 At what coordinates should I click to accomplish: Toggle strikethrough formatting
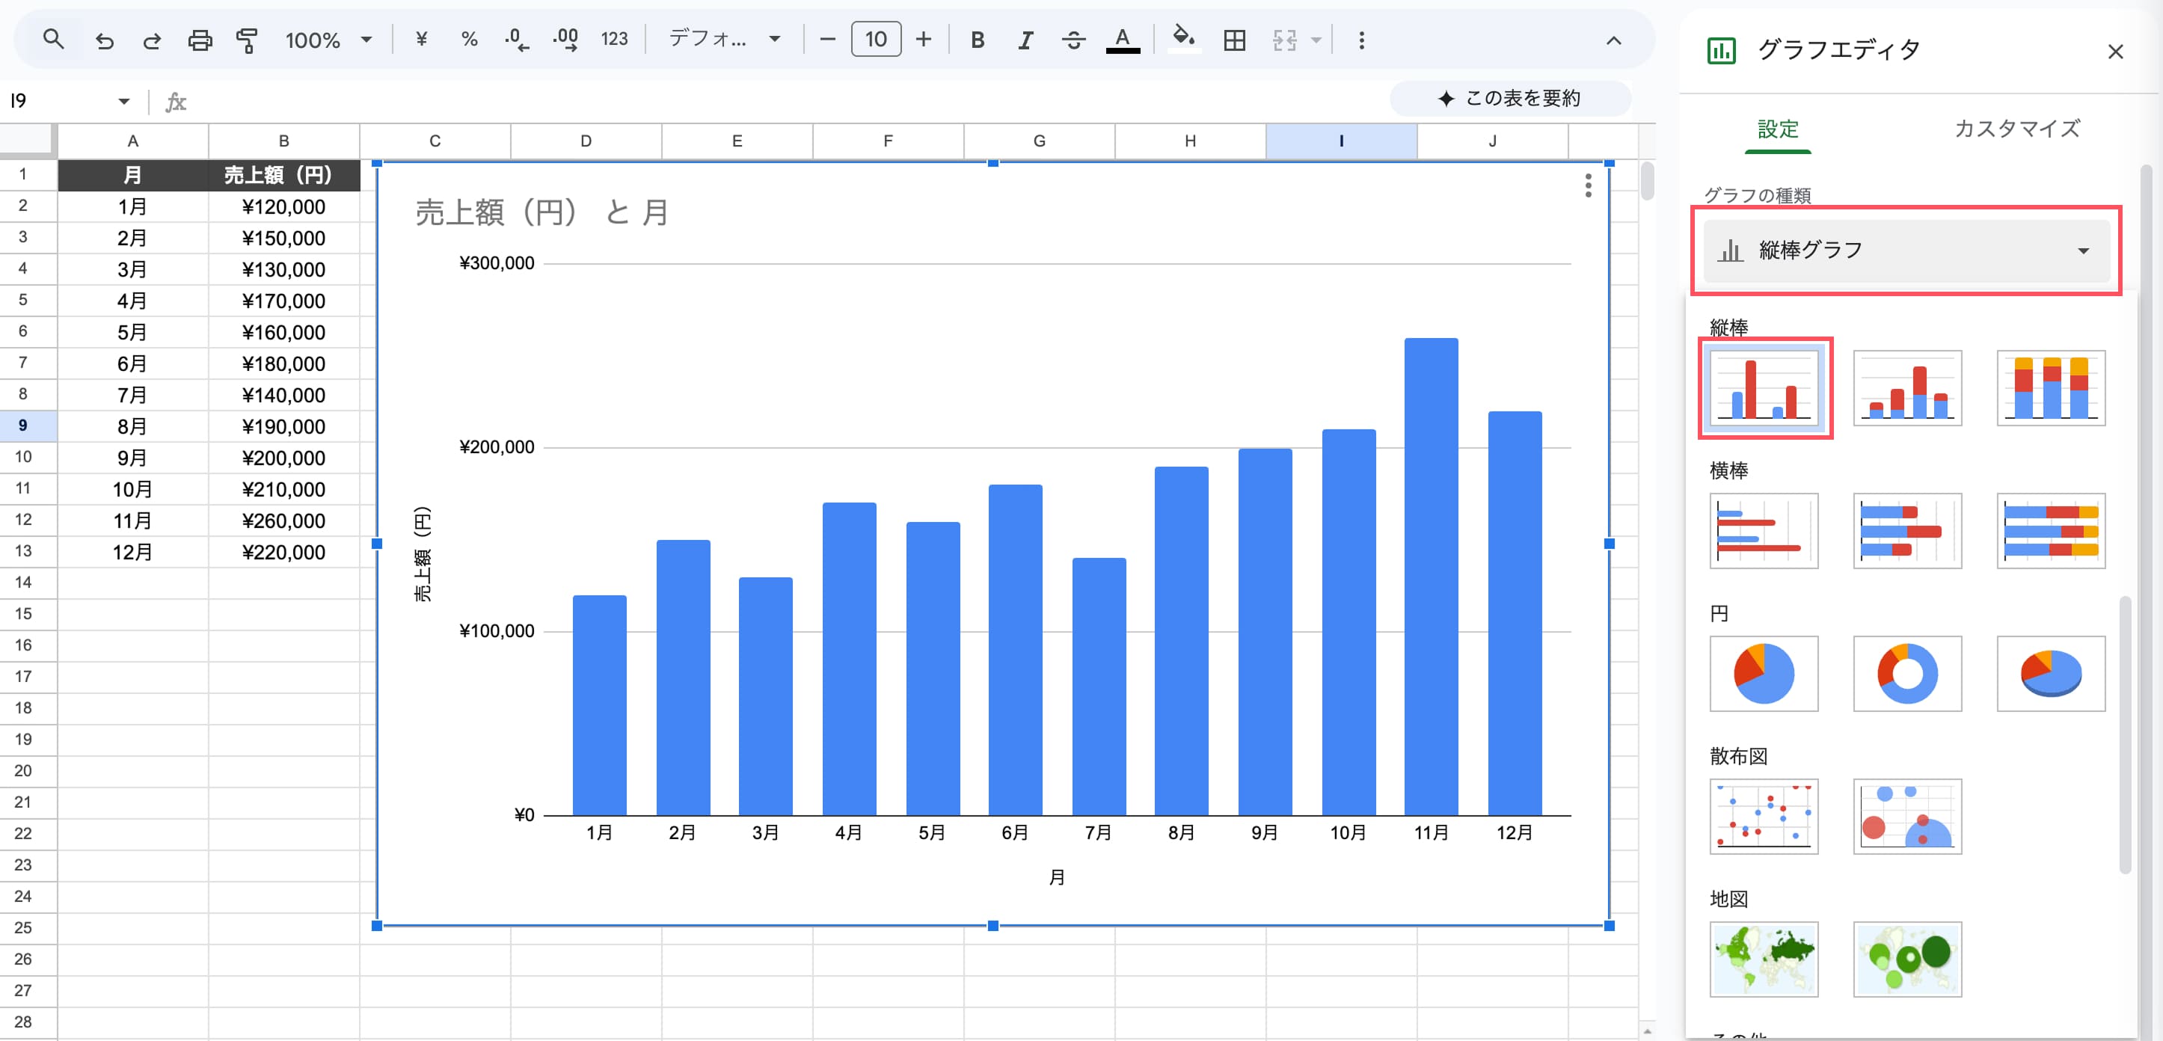1073,40
